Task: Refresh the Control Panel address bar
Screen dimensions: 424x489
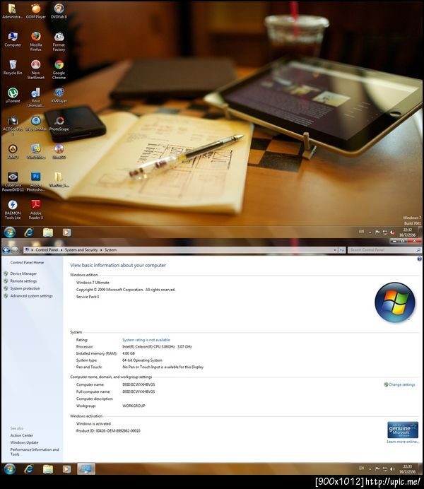Action: pos(342,250)
